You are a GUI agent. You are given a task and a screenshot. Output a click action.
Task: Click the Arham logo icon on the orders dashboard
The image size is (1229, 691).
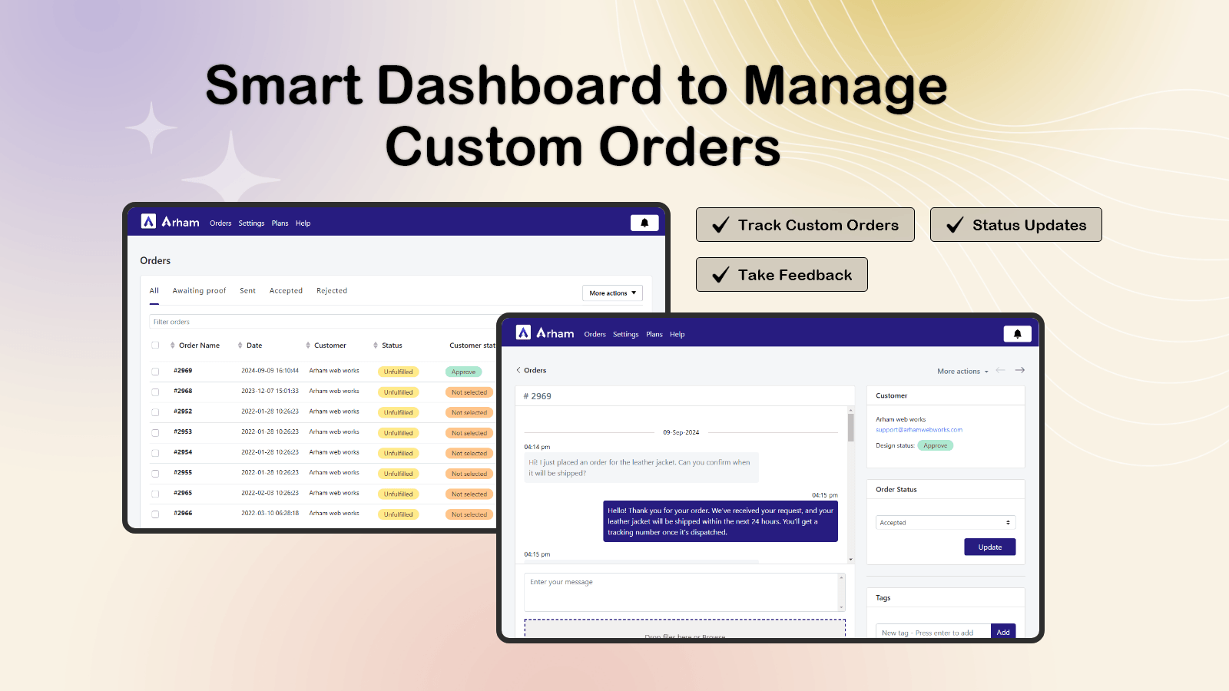point(148,221)
